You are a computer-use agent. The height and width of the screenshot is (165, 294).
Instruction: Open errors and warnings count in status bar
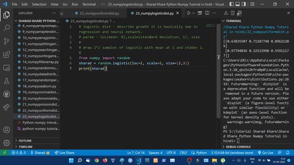[x=19, y=153]
